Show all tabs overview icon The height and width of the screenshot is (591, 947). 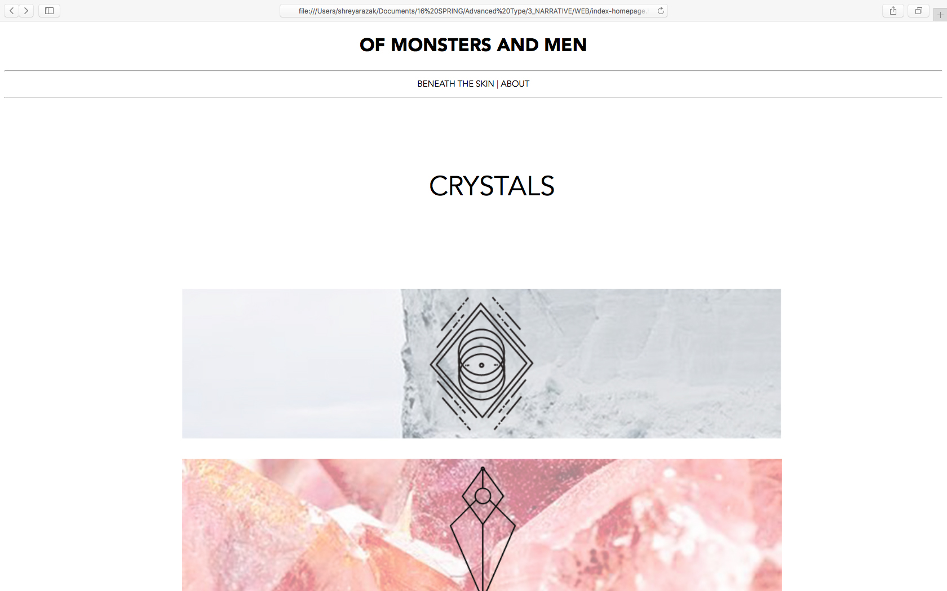918,11
